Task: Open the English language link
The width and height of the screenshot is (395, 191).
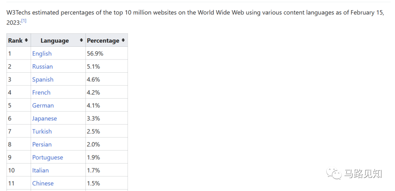Action: coord(42,54)
